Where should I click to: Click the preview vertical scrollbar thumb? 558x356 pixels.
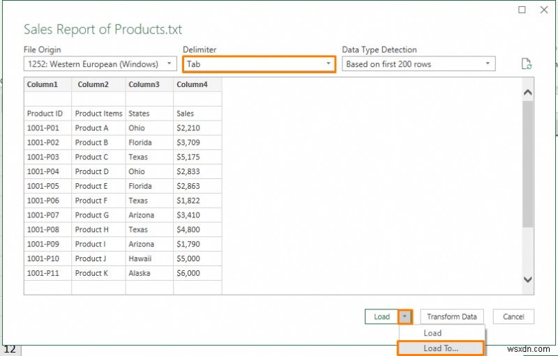528,164
